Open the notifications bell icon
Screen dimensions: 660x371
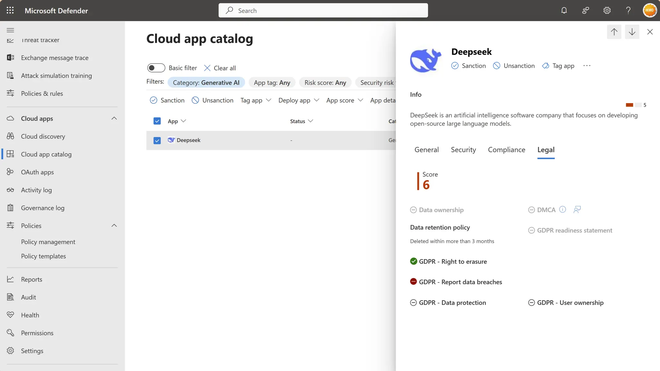point(564,10)
